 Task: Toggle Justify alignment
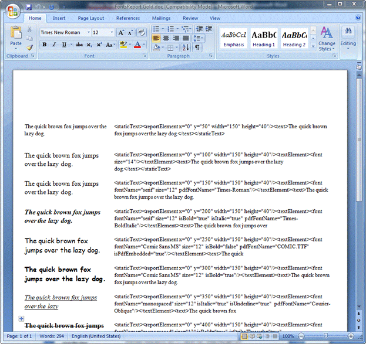(186, 38)
